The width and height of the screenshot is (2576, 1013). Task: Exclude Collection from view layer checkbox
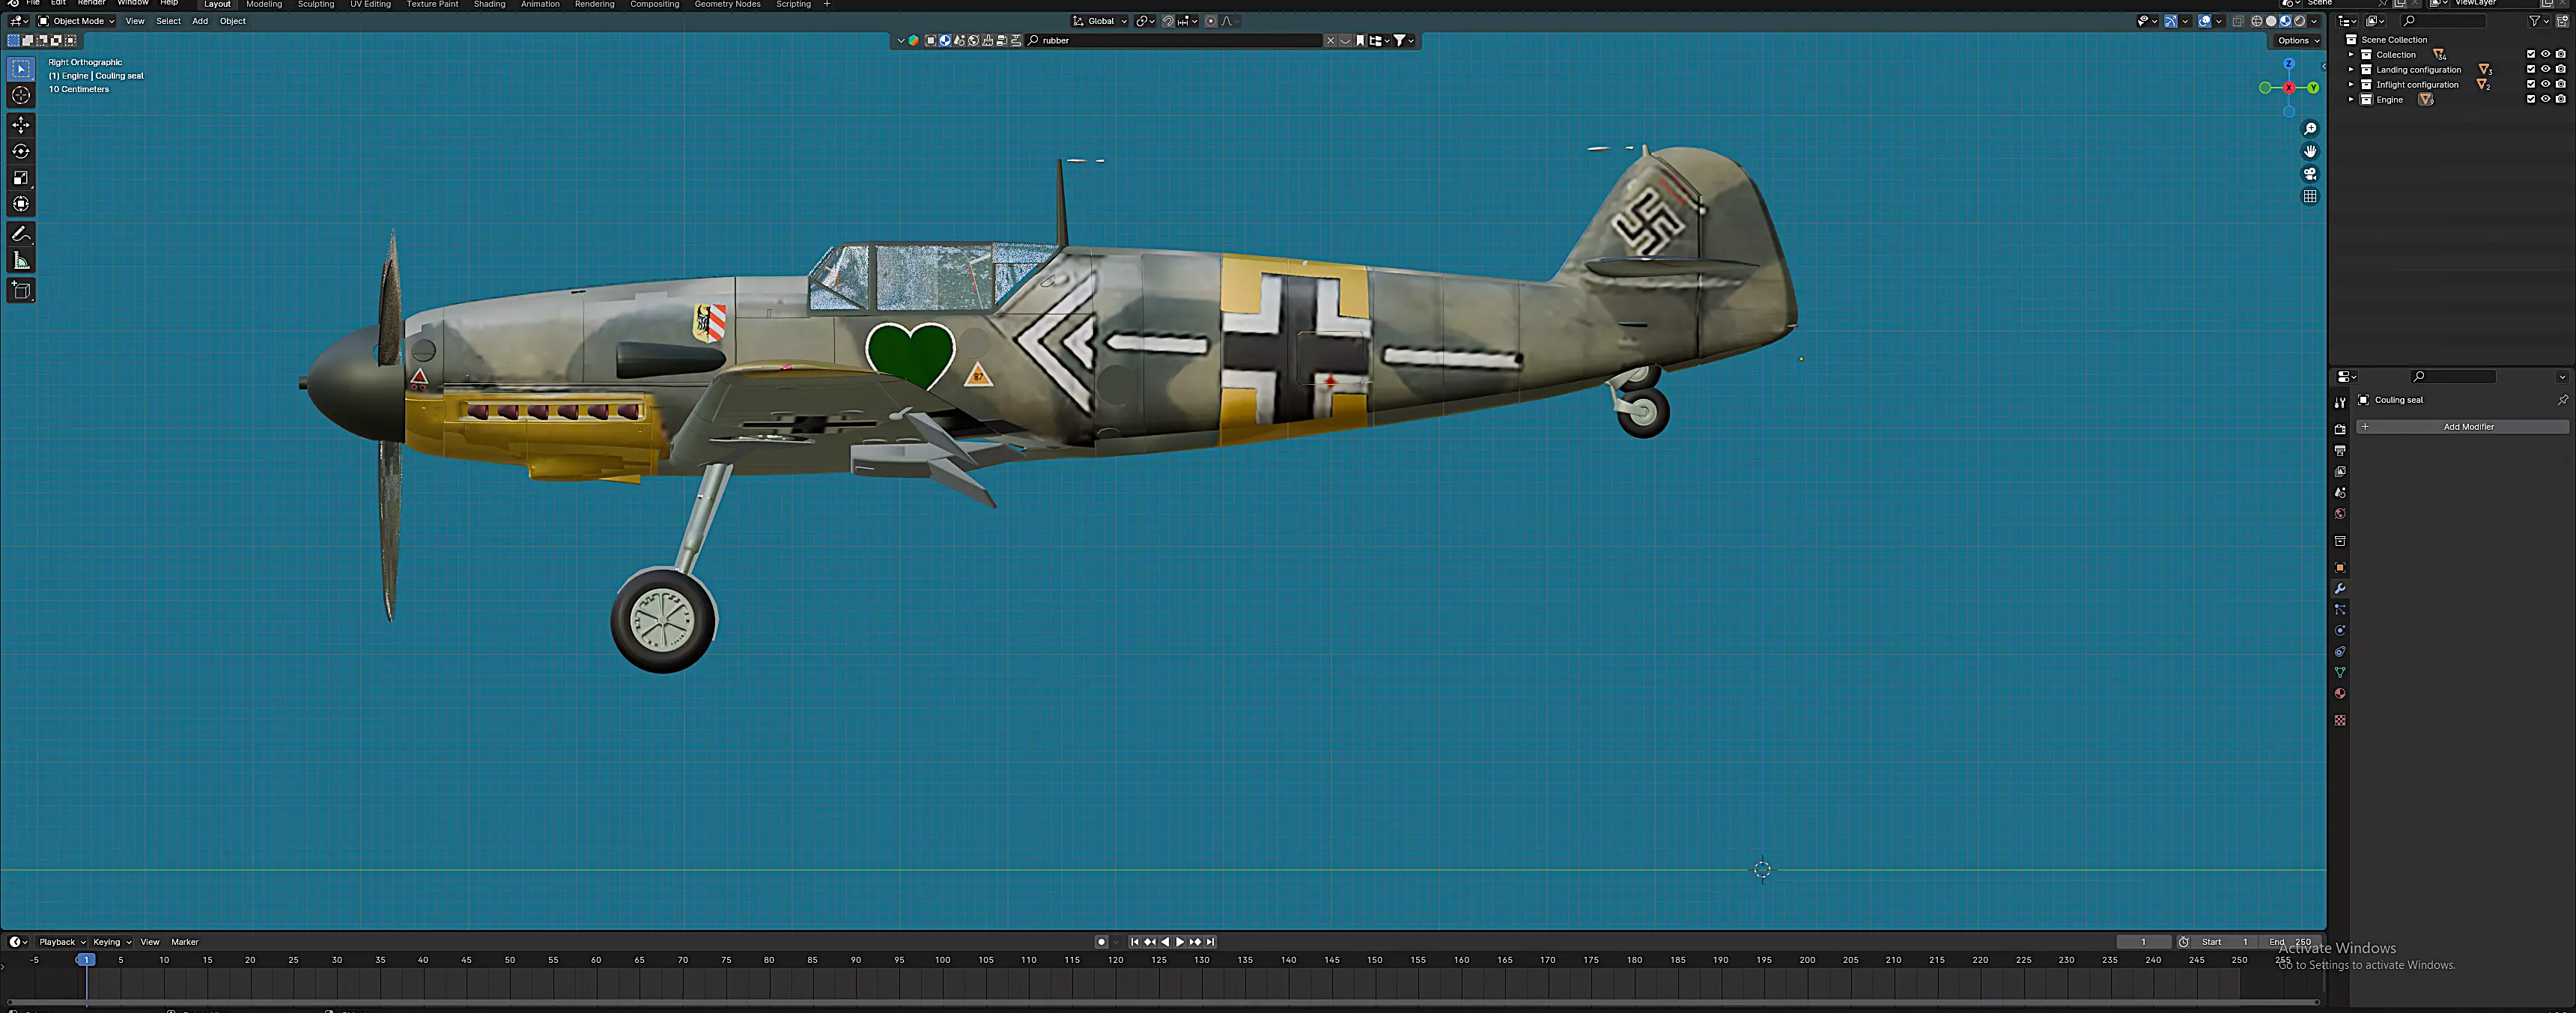(x=2531, y=54)
